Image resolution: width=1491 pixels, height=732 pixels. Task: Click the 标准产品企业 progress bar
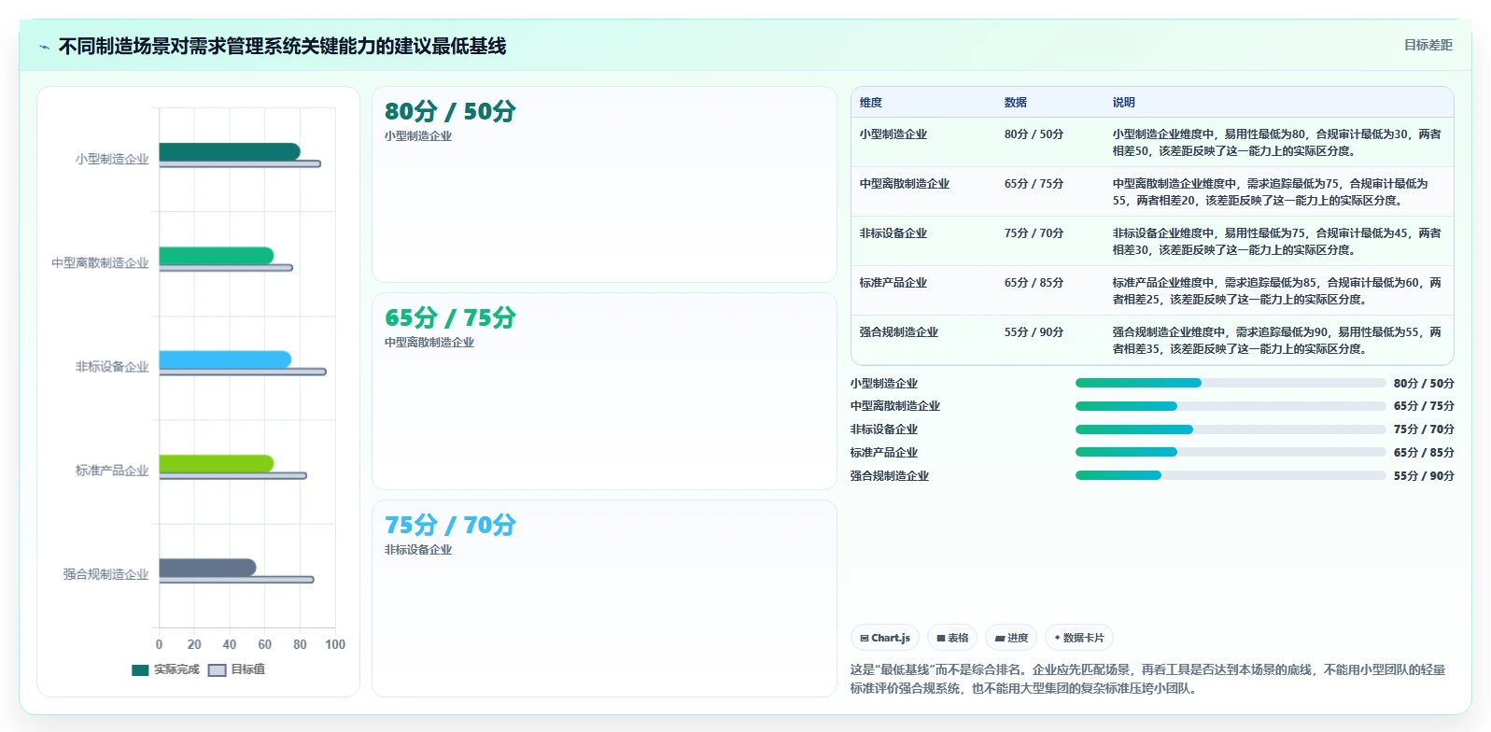click(x=1231, y=452)
